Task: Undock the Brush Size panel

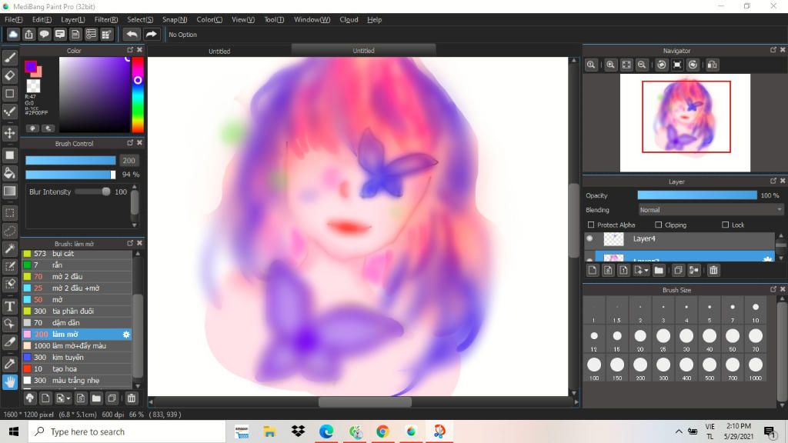Action: (773, 289)
